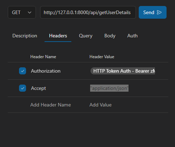Screen dimensions: 175x147
Task: Open the GET method dropdown
Action: [x=22, y=12]
